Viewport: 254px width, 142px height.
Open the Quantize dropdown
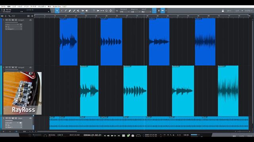pyautogui.click(x=124, y=12)
